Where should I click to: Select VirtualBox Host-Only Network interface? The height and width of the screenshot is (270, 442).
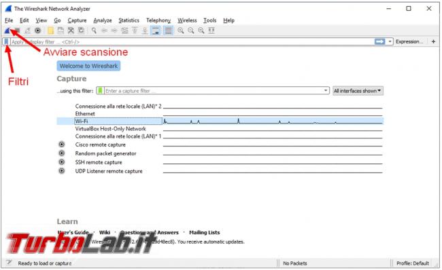pyautogui.click(x=110, y=128)
